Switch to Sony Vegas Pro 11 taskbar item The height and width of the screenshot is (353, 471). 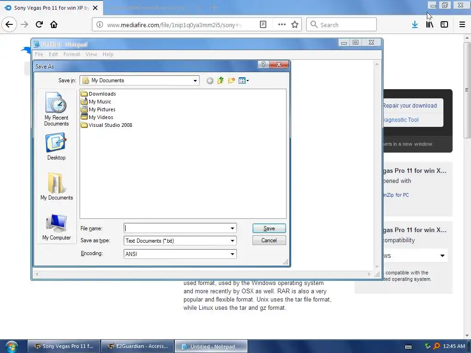pos(64,346)
